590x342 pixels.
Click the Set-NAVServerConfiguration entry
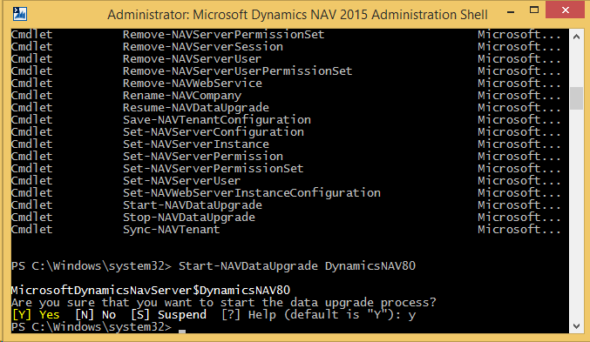click(214, 132)
